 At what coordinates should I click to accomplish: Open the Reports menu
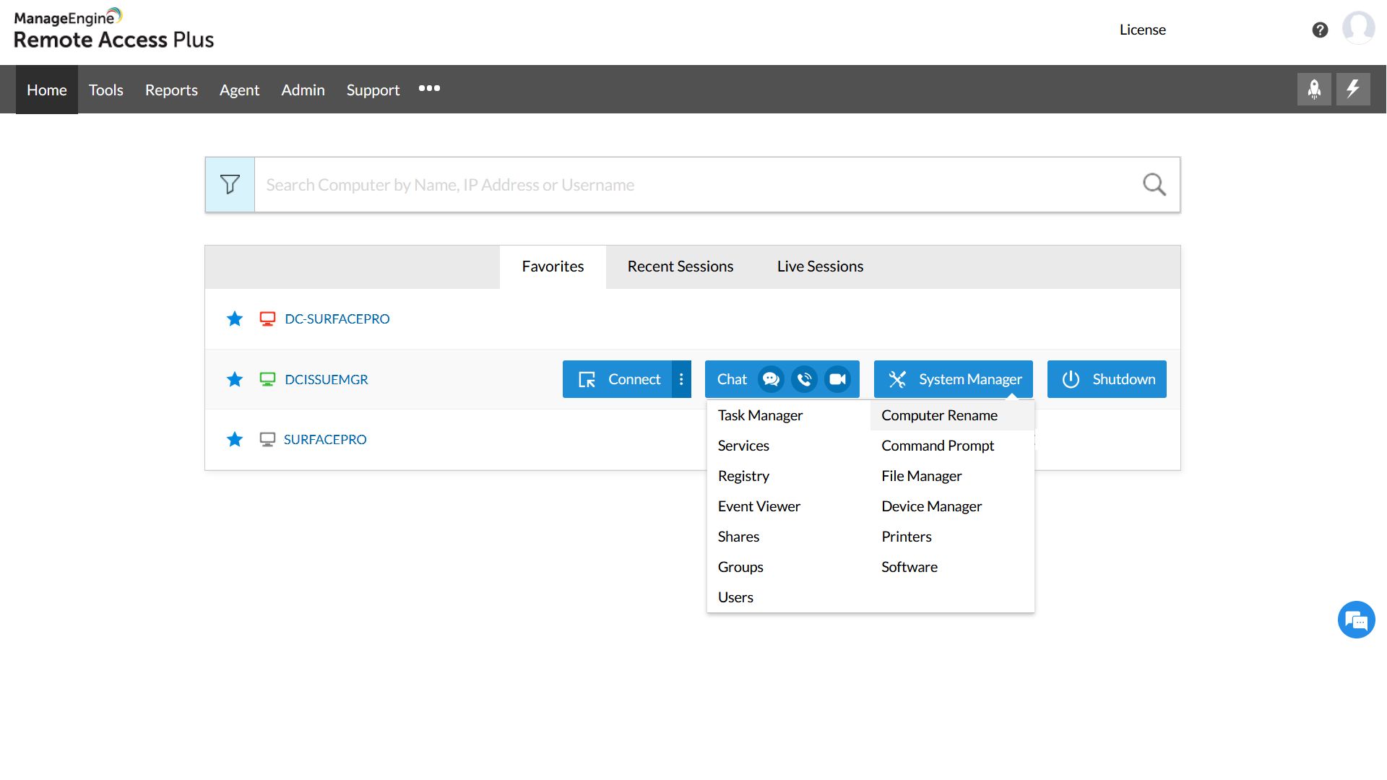[x=171, y=90]
